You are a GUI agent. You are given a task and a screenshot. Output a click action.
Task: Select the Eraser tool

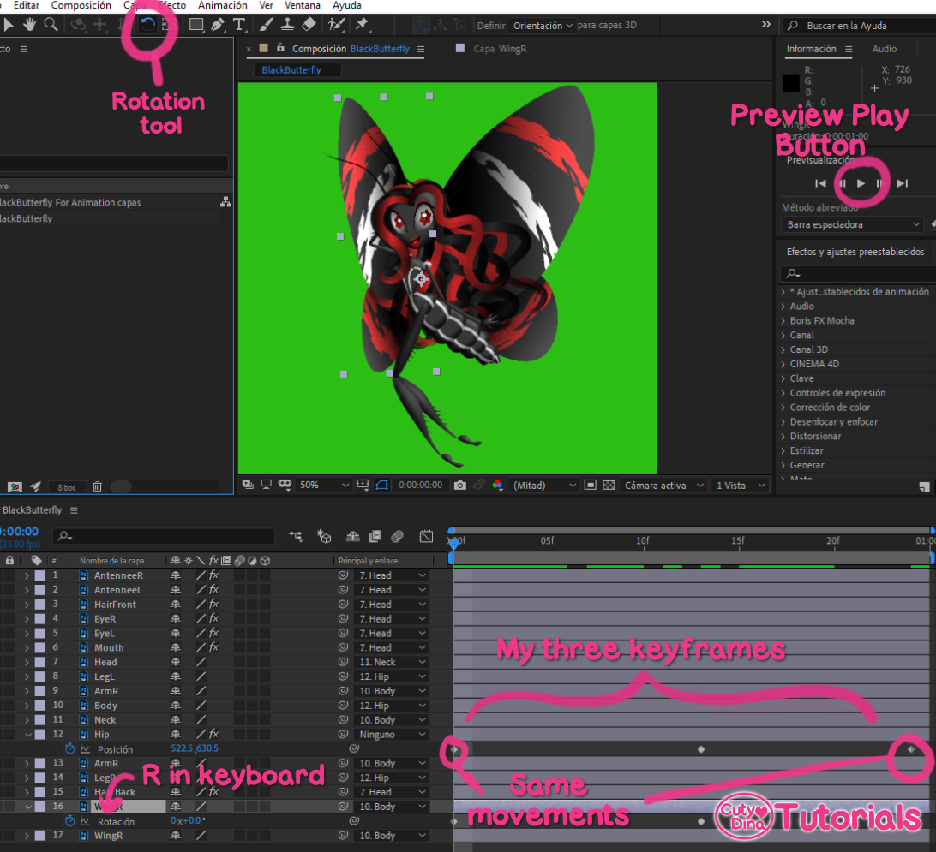pyautogui.click(x=309, y=25)
